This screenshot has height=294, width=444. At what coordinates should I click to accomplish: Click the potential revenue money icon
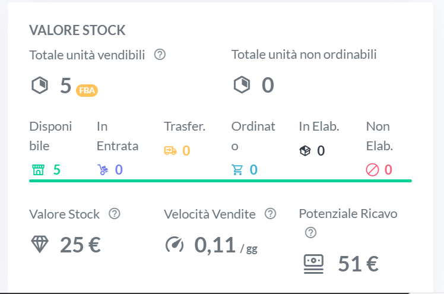coord(313,264)
